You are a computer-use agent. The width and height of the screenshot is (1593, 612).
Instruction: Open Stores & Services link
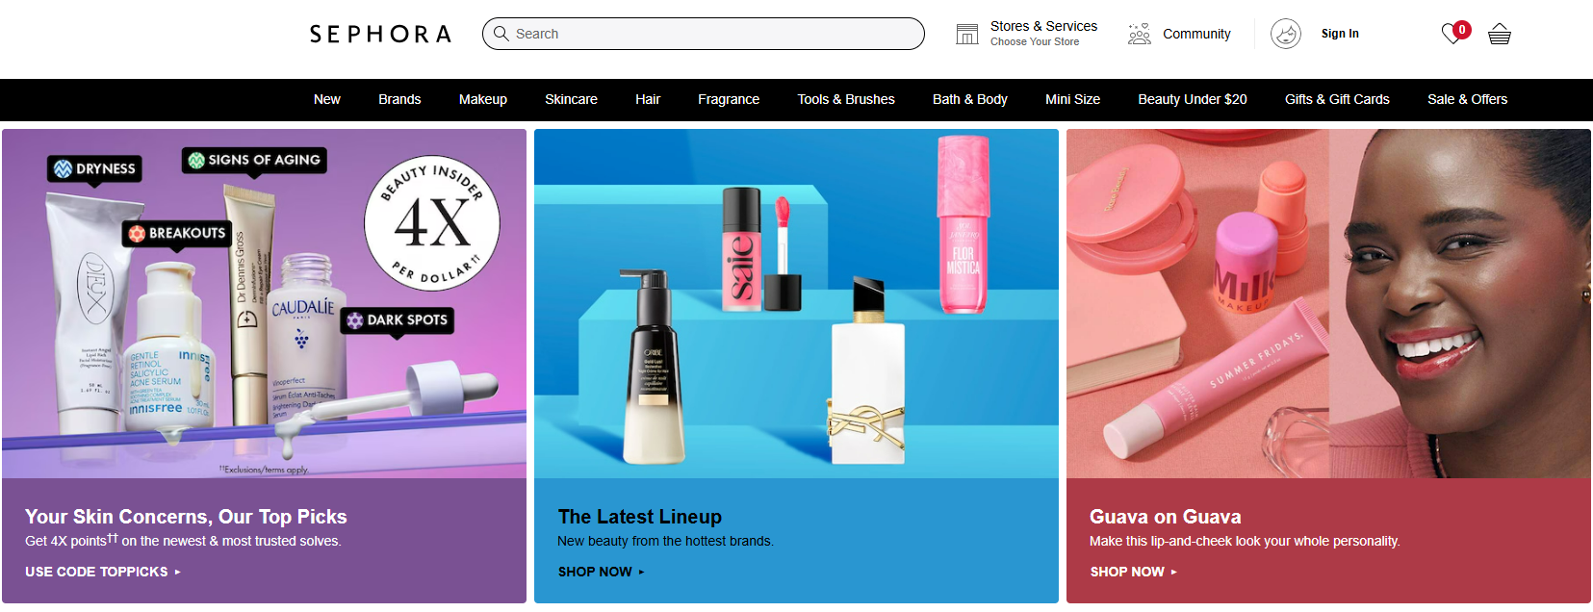(1043, 26)
